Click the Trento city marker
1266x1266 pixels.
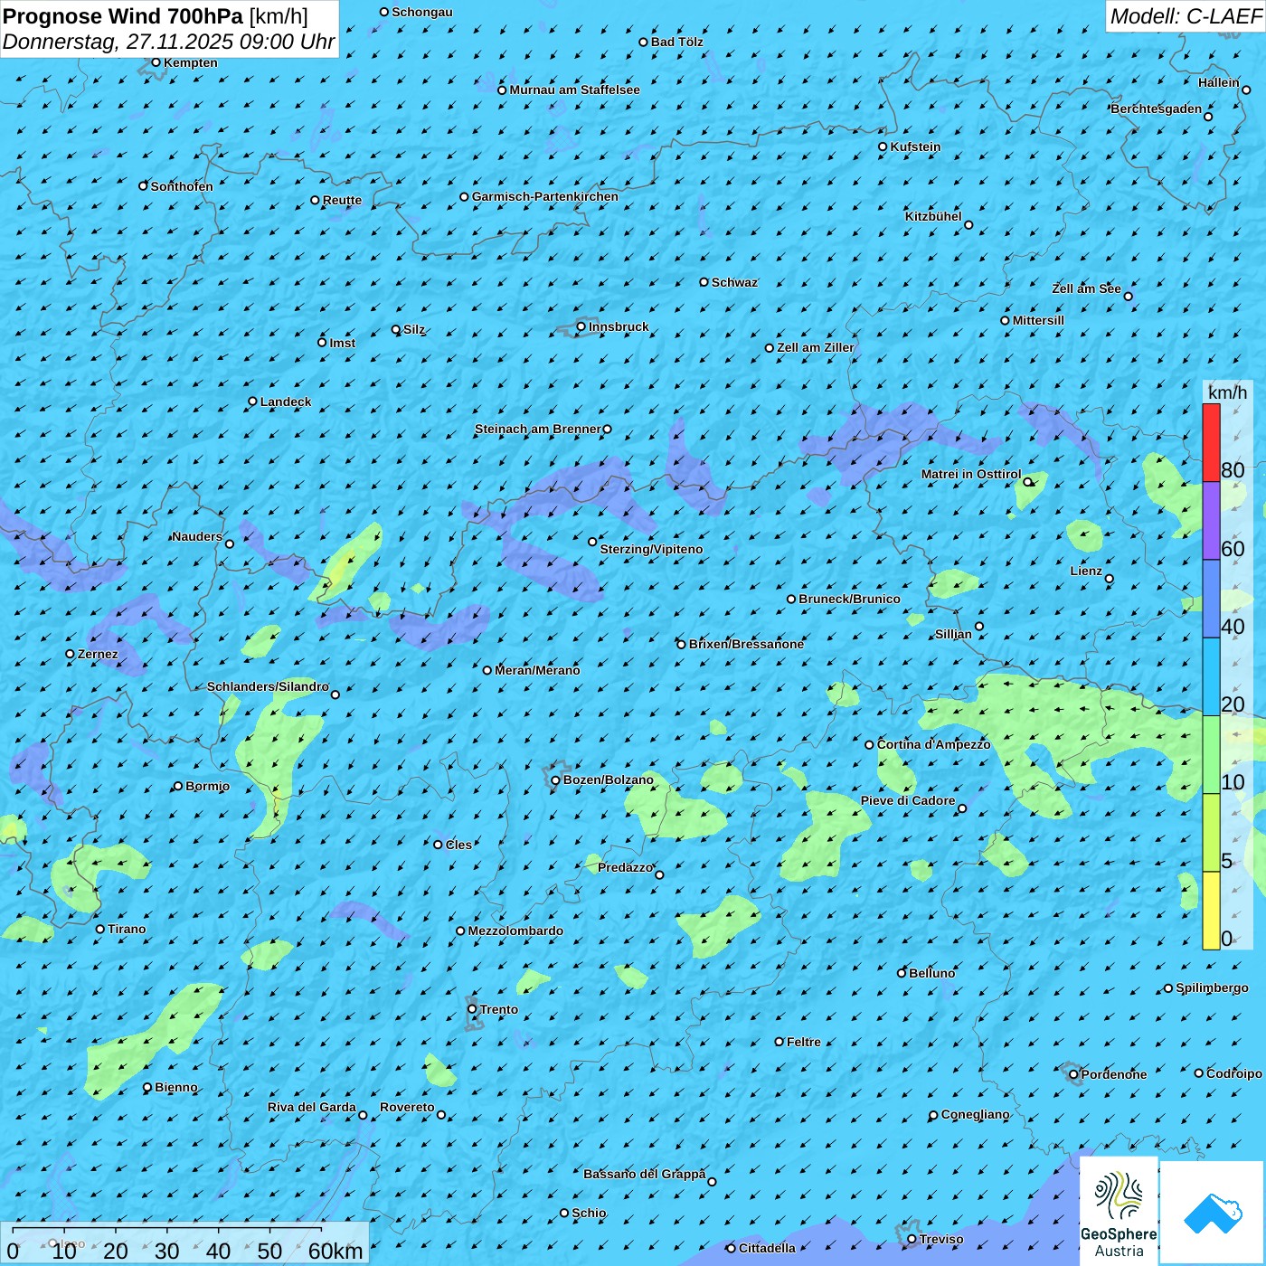(x=472, y=1009)
